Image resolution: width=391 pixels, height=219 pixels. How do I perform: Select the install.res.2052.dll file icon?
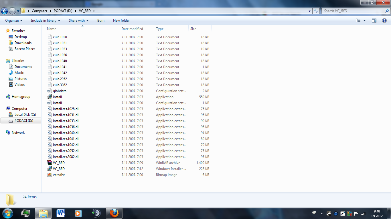pyautogui.click(x=50, y=151)
